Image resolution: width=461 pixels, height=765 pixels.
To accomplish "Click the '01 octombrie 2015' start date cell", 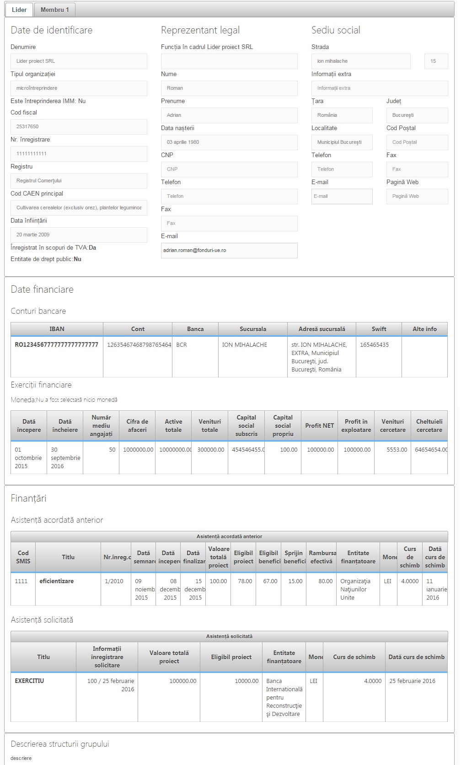I will [x=29, y=458].
